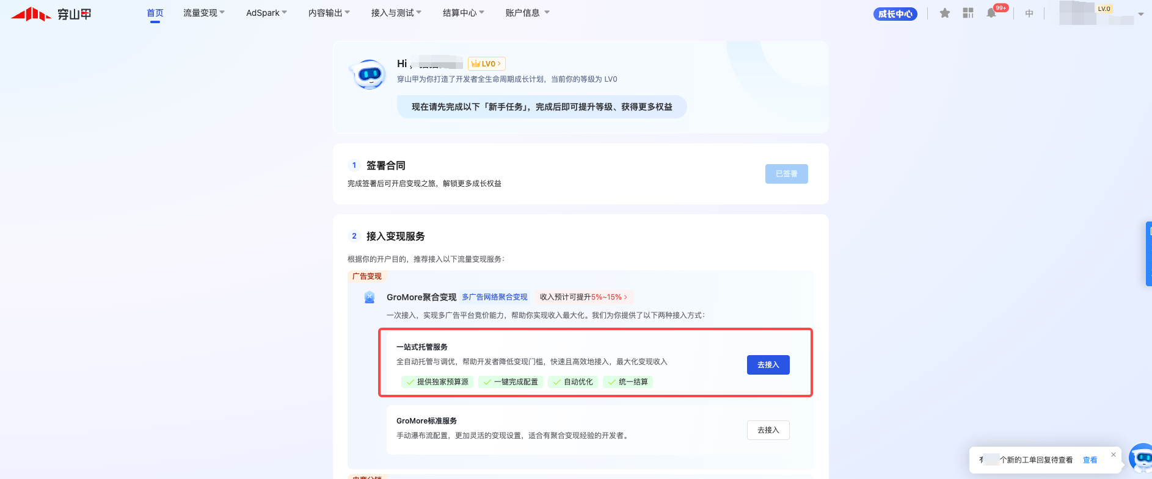Click 去接入 for GroMore标准服务

click(x=768, y=430)
